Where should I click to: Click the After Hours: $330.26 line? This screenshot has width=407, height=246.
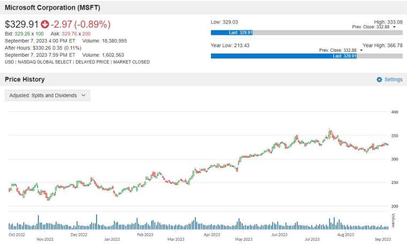tap(43, 48)
